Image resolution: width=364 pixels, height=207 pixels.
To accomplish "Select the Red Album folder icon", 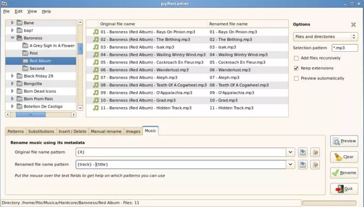I will (25, 61).
